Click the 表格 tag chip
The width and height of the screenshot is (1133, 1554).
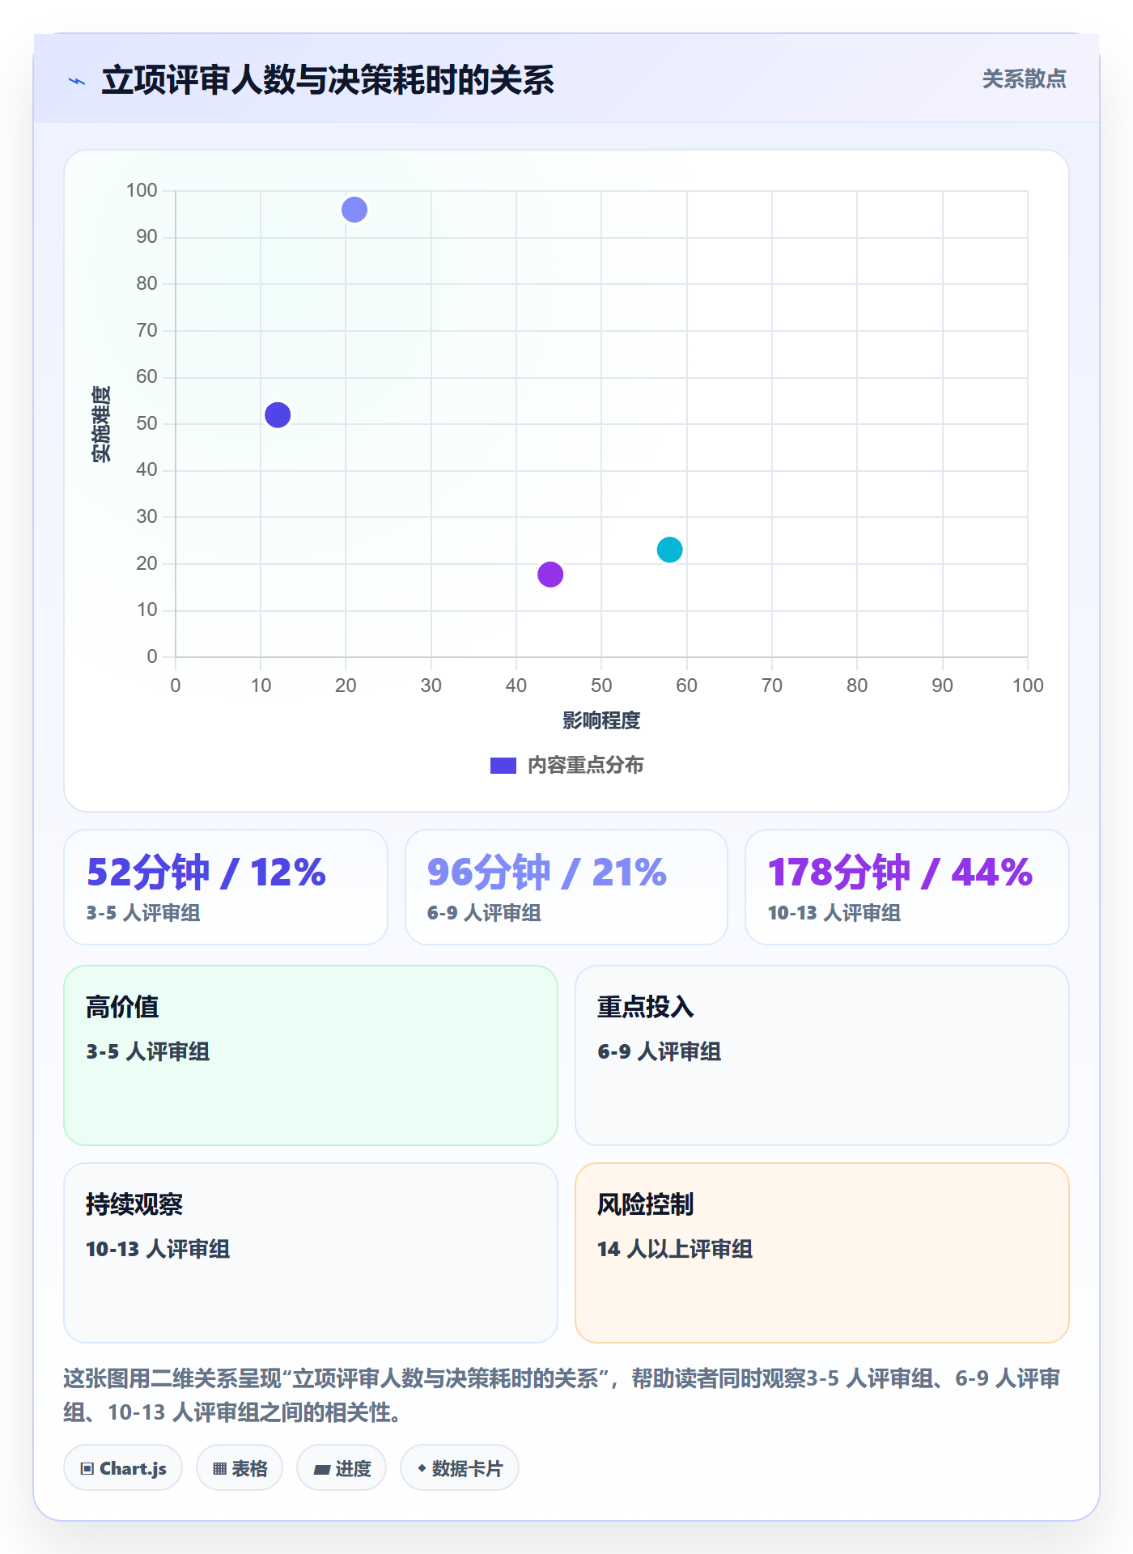point(240,1468)
